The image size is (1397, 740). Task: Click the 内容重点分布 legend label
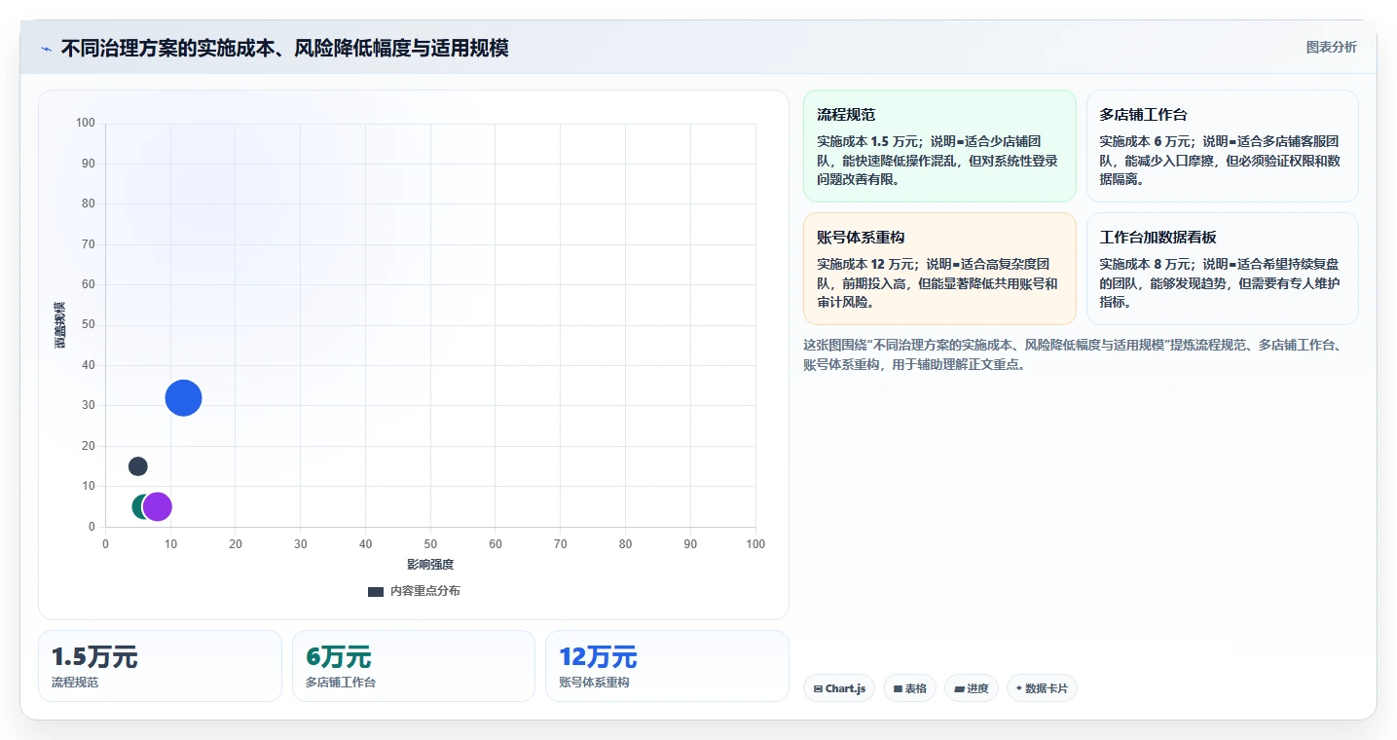[x=424, y=591]
